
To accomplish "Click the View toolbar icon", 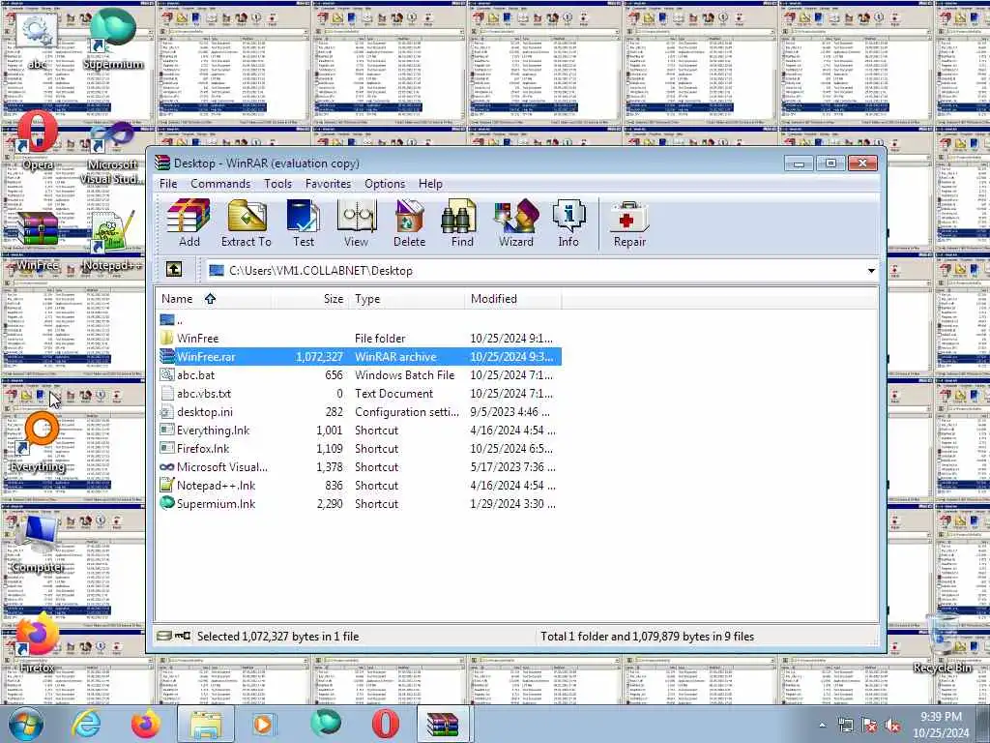I will (x=356, y=223).
